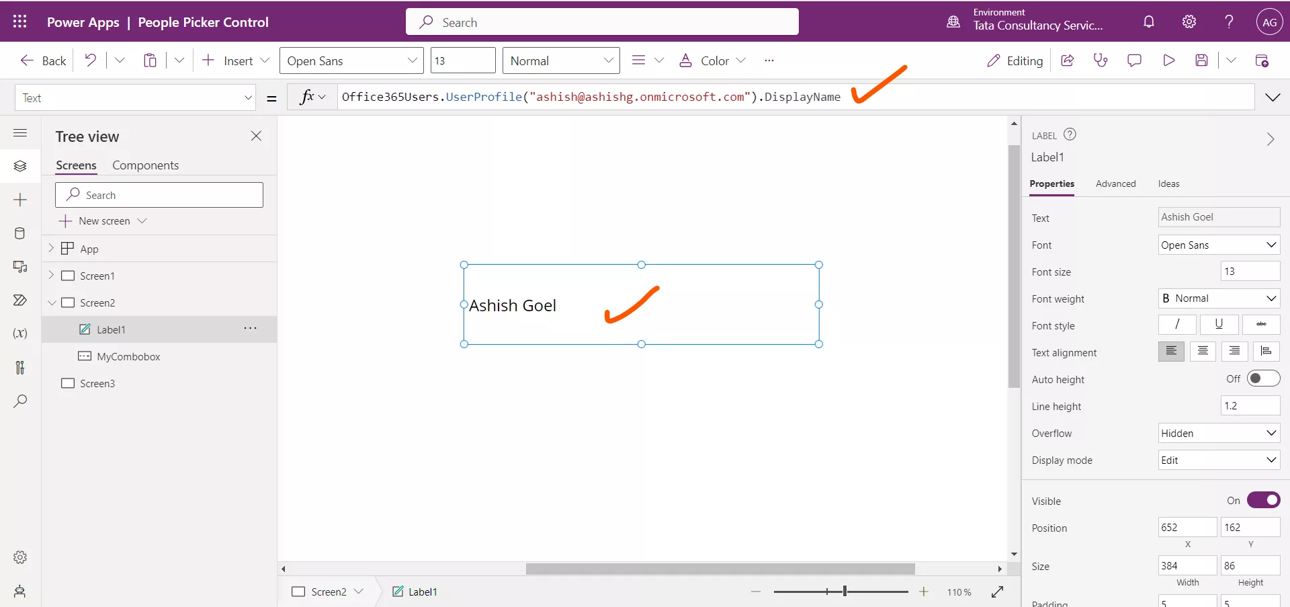Open the Data panel in left sidebar
1290x607 pixels.
pyautogui.click(x=20, y=233)
